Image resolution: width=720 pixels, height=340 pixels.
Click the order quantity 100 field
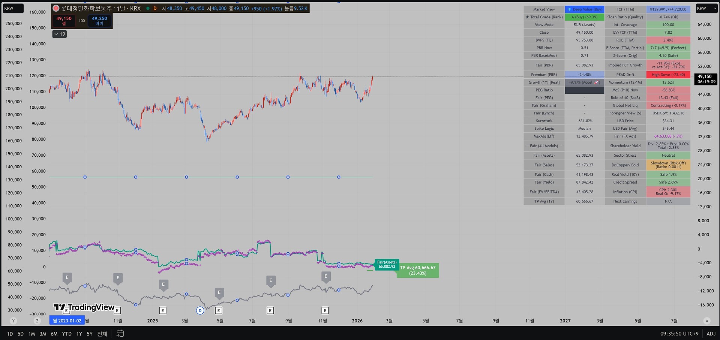click(82, 21)
